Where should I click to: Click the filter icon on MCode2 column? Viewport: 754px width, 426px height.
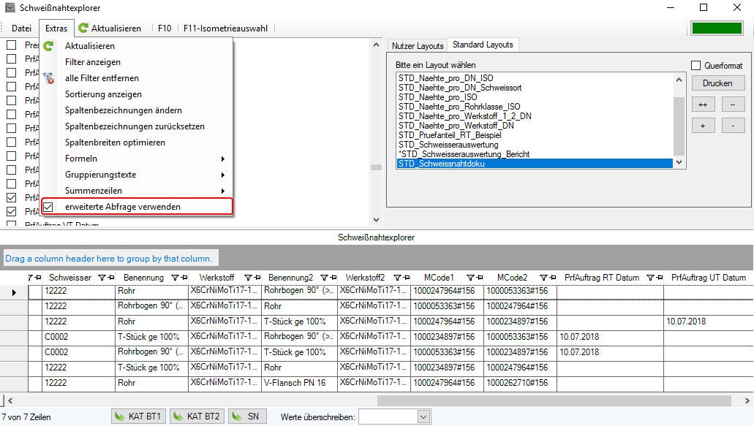[543, 278]
